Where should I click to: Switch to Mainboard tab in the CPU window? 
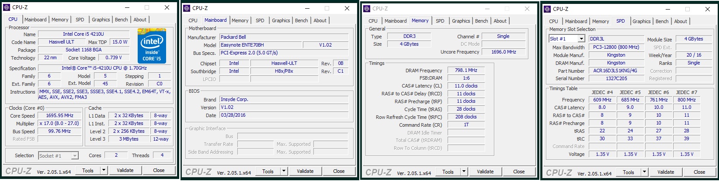(x=35, y=20)
